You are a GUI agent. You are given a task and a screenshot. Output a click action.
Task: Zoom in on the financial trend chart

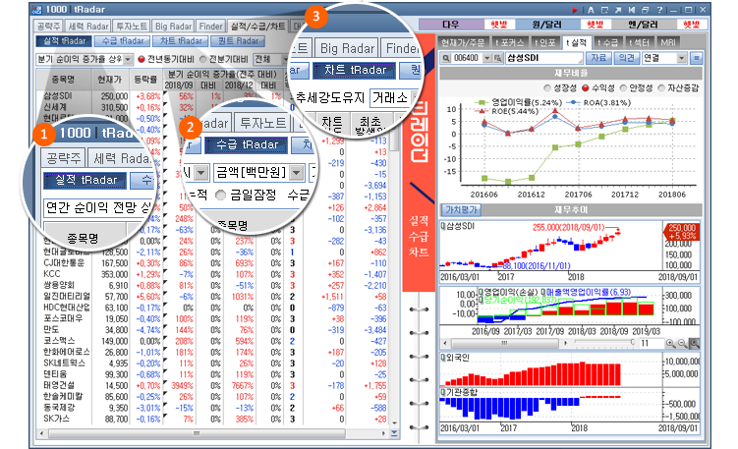pos(671,344)
